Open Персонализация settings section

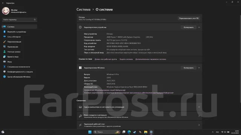pyautogui.click(x=19, y=42)
